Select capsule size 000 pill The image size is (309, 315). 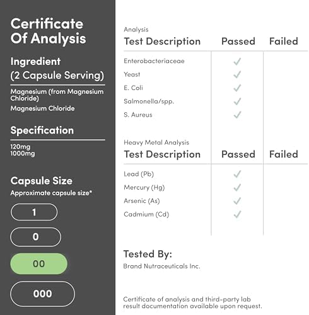[42, 294]
